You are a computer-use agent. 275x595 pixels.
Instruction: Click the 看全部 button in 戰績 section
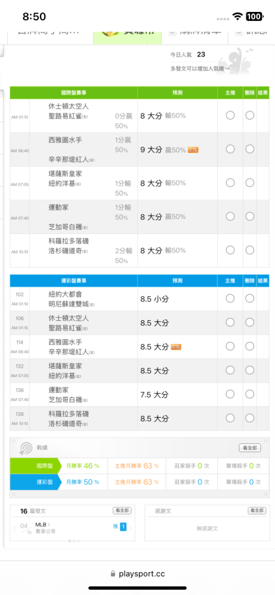click(x=250, y=448)
